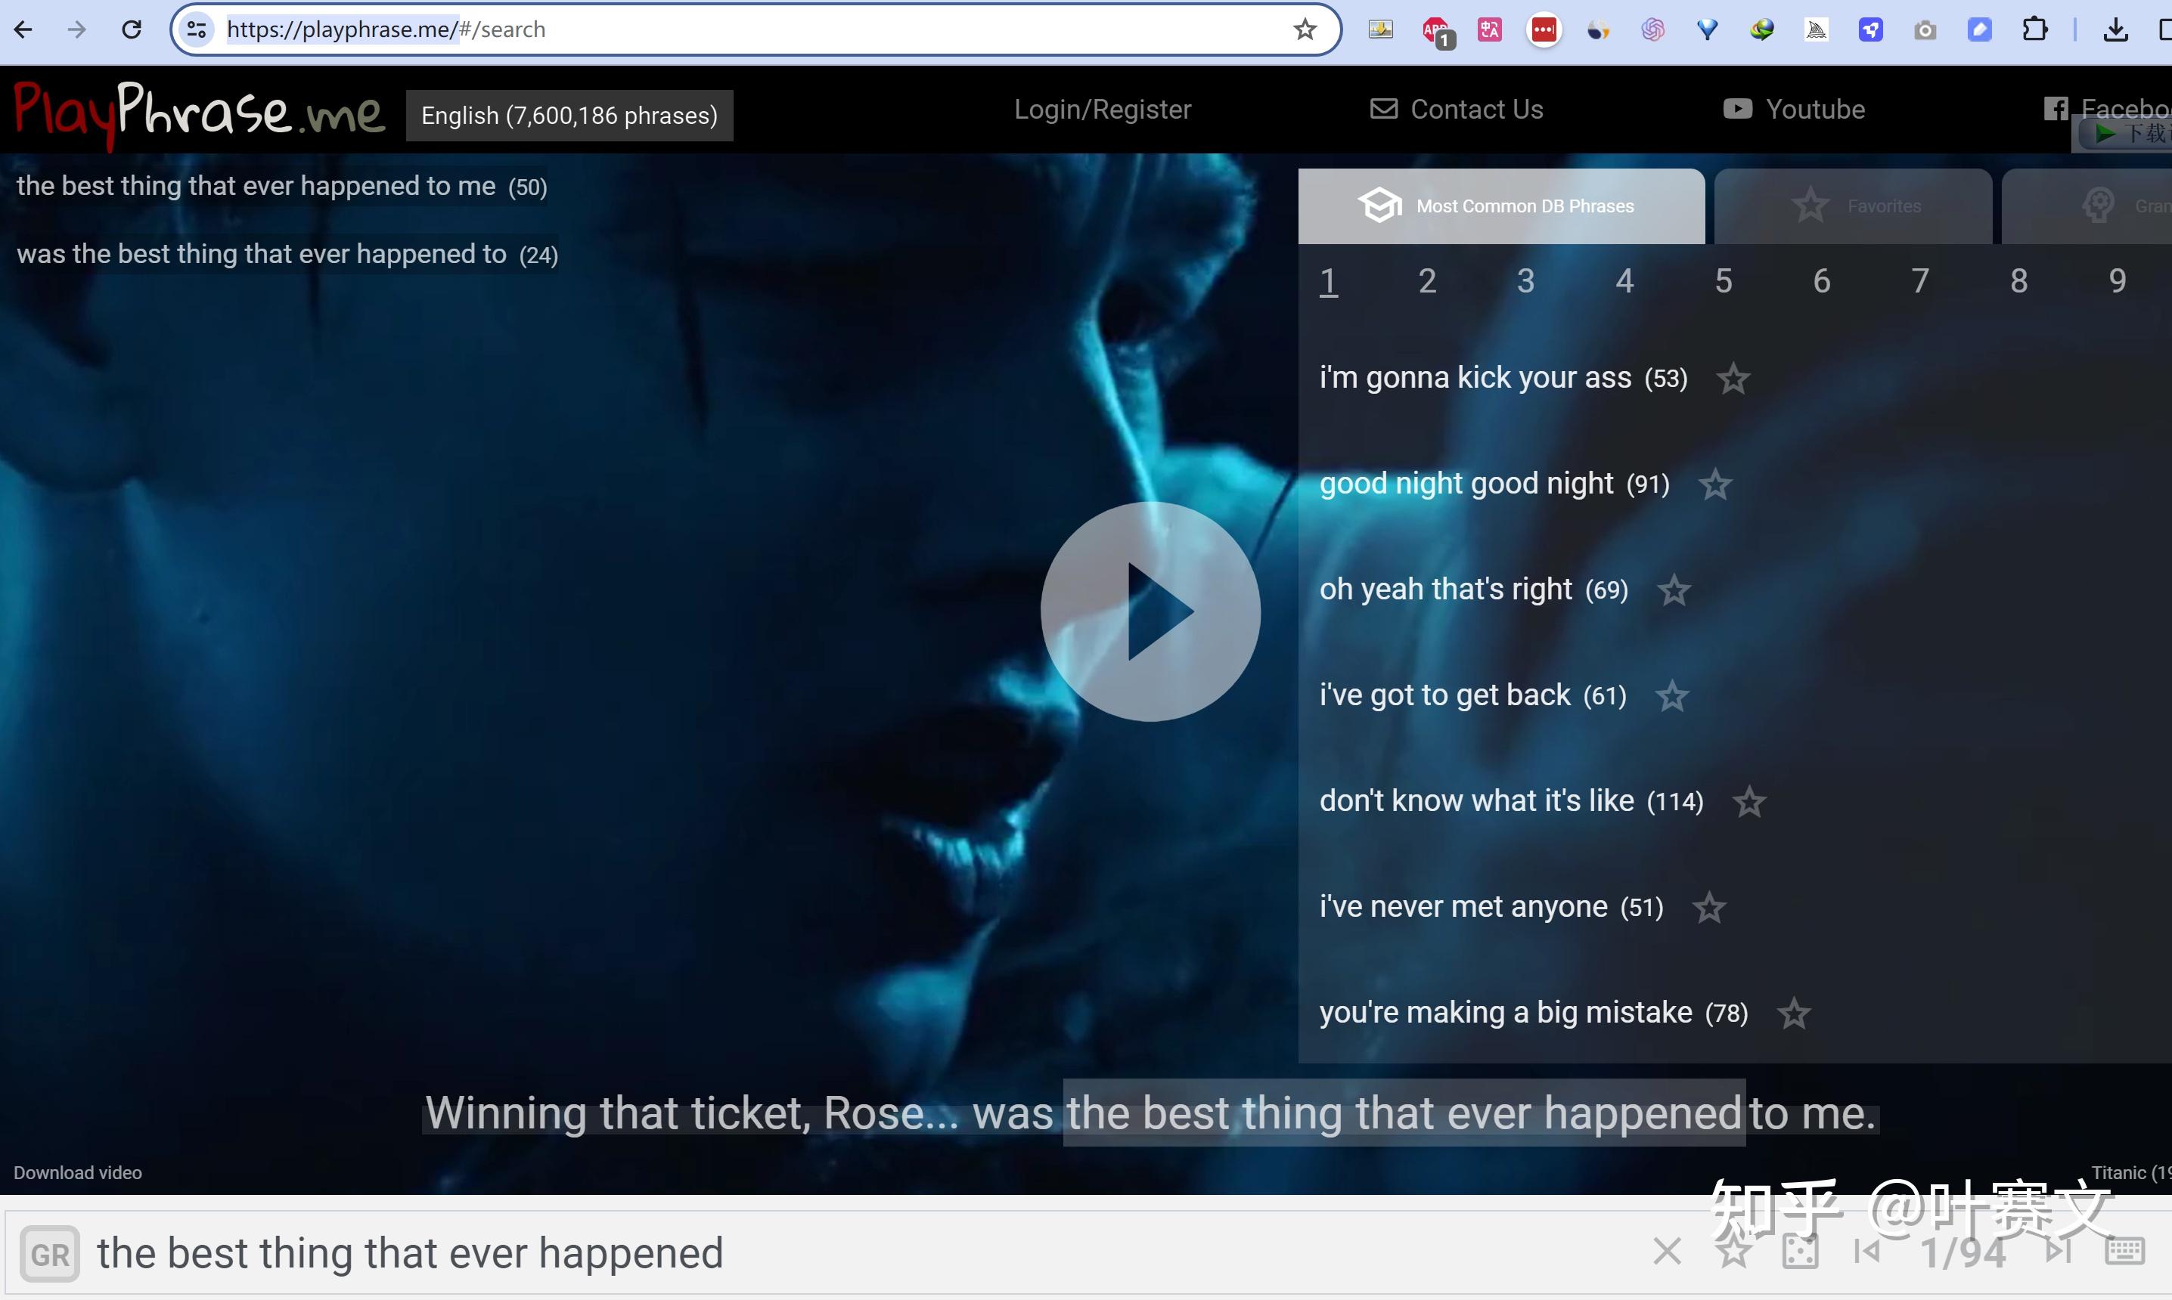Select phrase "don't know what it's like"
The height and width of the screenshot is (1300, 2172).
[1512, 802]
